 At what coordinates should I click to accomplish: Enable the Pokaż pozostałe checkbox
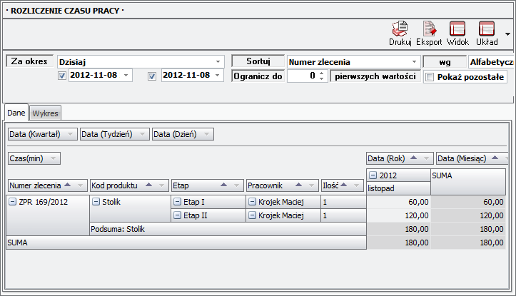click(x=430, y=77)
